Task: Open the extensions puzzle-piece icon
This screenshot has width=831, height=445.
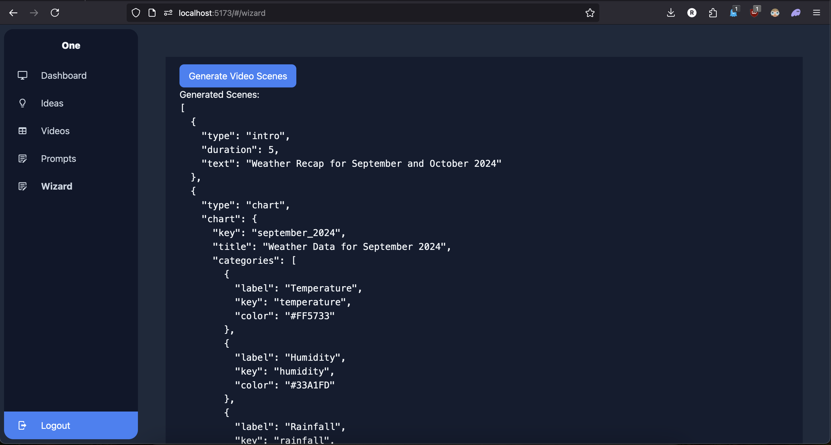Action: 713,13
